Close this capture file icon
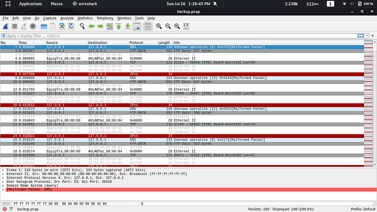Viewport: 377px width, 212px height. [62, 26]
